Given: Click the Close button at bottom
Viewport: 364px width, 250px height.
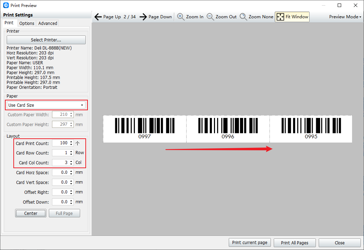Looking at the screenshot, I should click(x=340, y=243).
